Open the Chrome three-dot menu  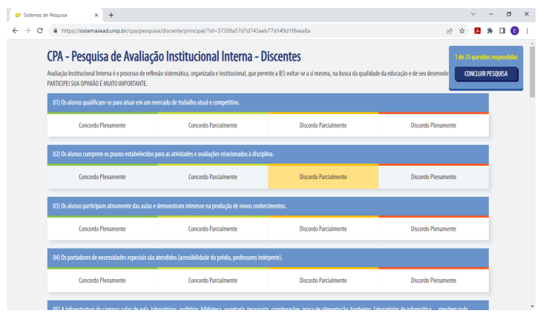527,30
